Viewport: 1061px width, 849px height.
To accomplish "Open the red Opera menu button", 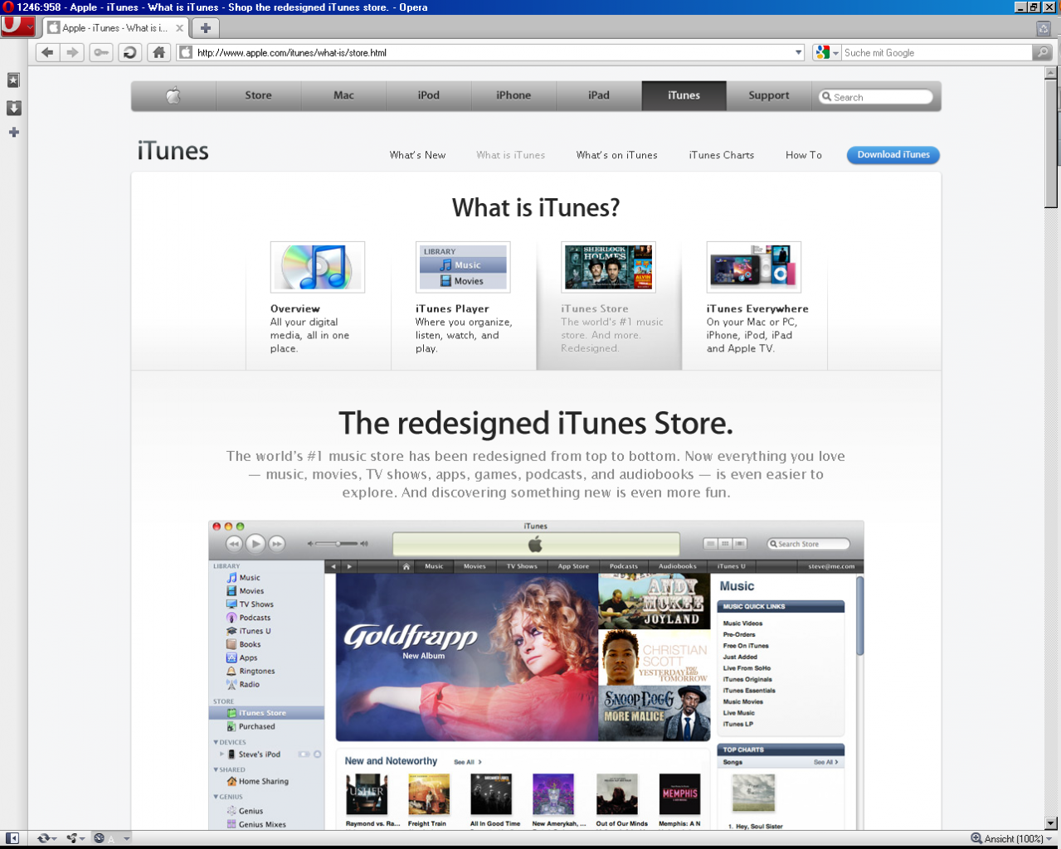I will (17, 27).
